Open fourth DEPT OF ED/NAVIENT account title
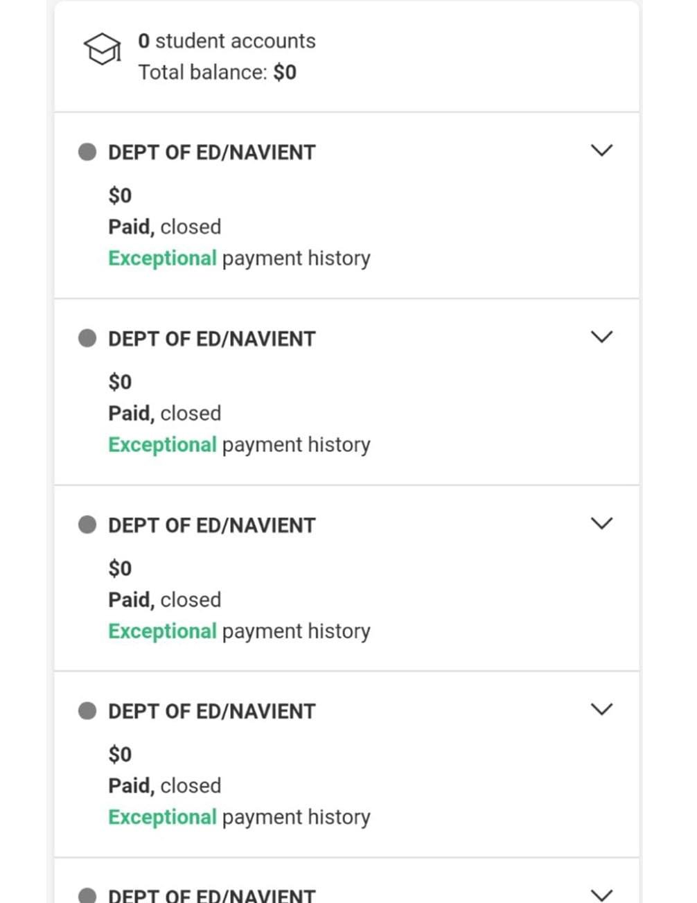The image size is (697, 903). (x=212, y=712)
